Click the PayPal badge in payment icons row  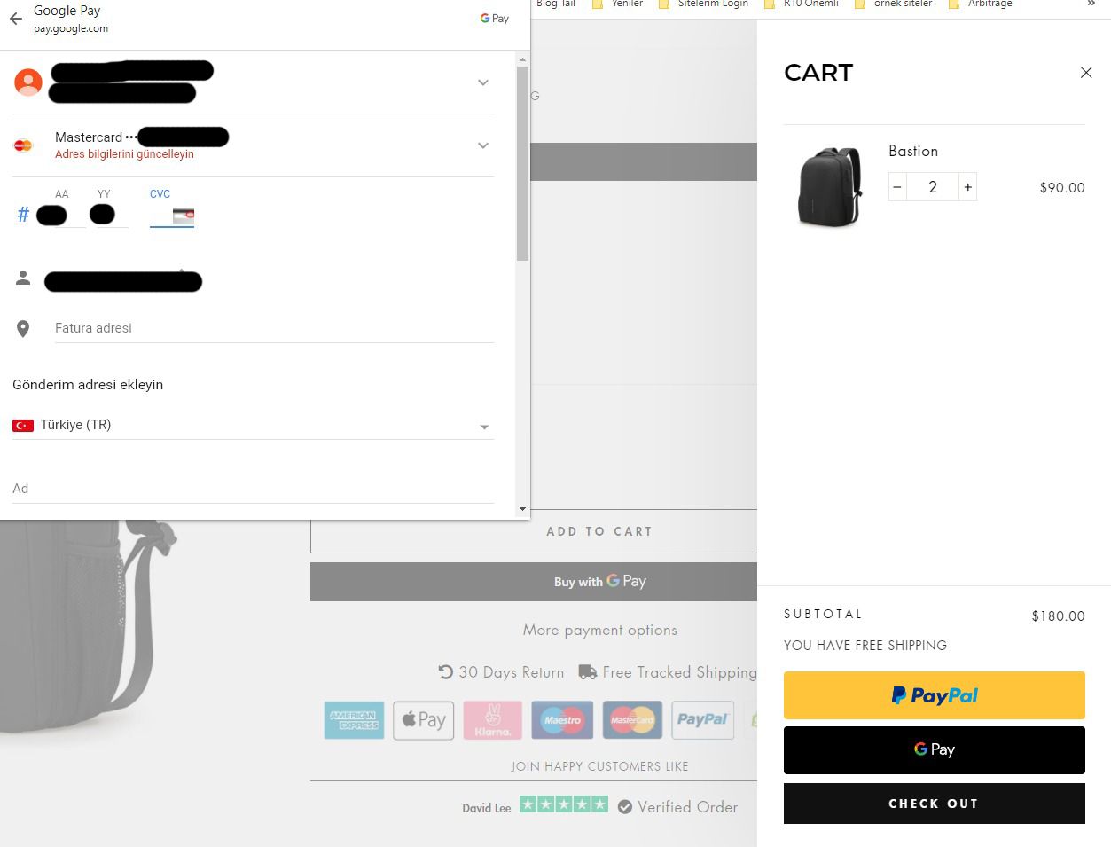702,720
